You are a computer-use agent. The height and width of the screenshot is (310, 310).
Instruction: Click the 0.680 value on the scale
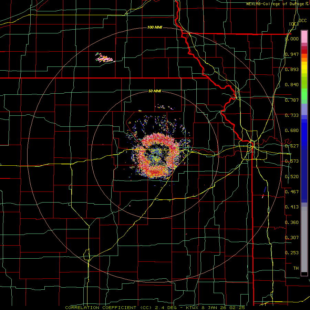(292, 131)
